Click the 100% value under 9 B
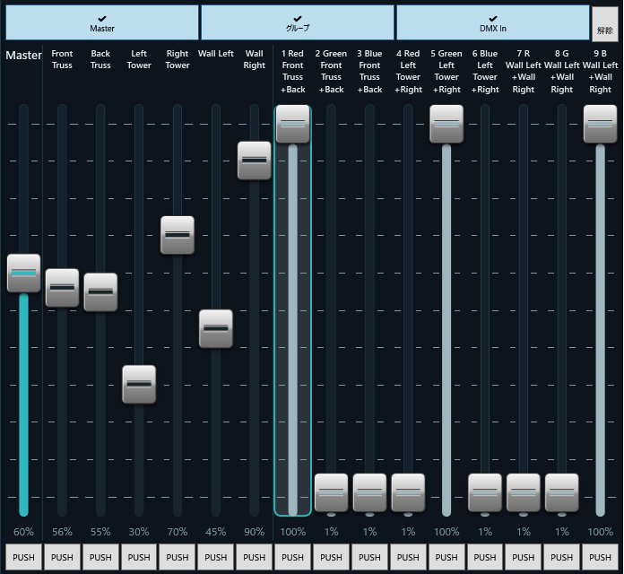624x574 pixels. (x=600, y=532)
